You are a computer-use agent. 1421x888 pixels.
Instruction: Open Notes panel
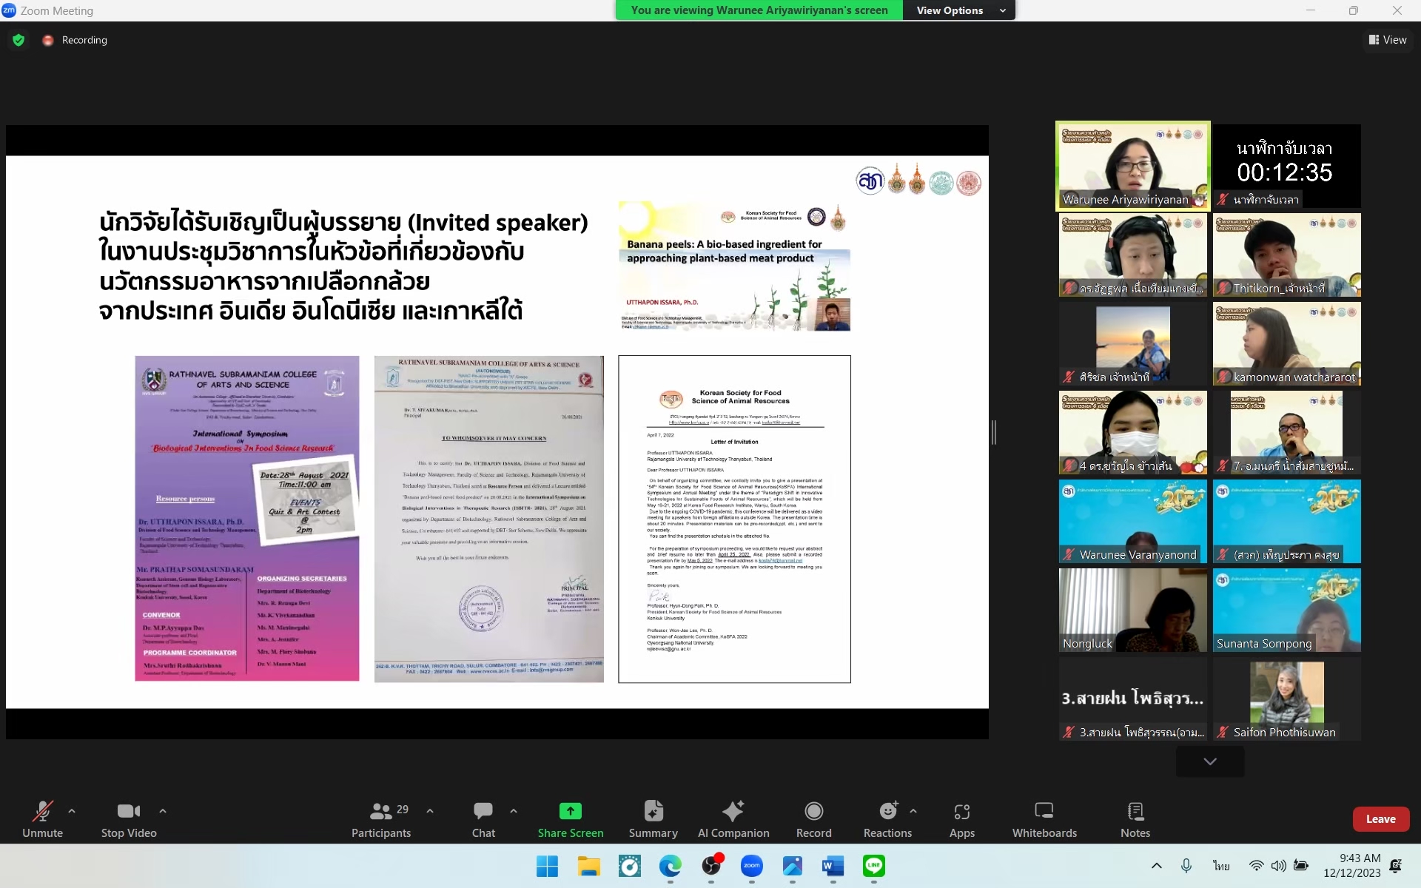(x=1135, y=819)
